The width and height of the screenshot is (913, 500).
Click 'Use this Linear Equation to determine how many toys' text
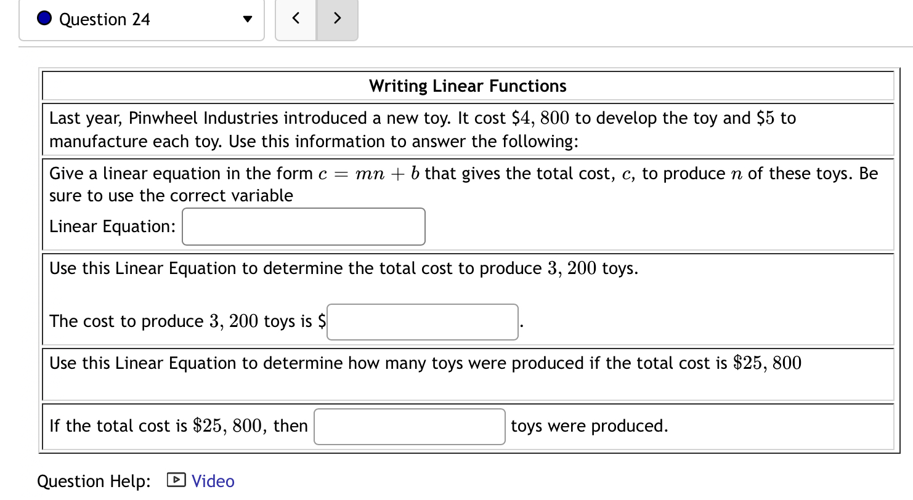click(426, 363)
